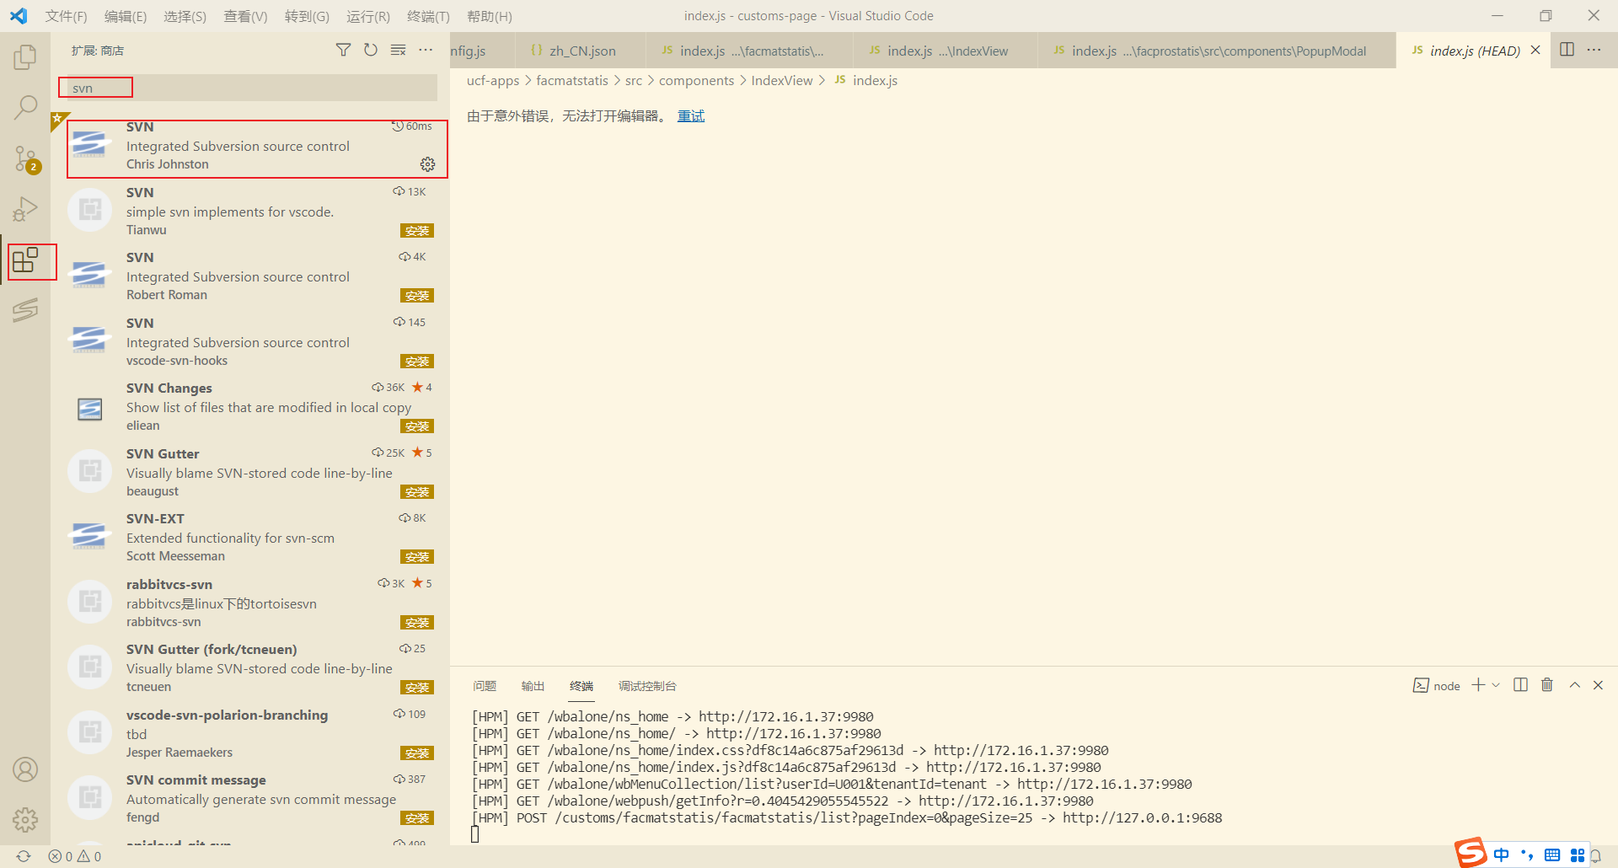Open extensions view more actions menu
This screenshot has width=1618, height=868.
pyautogui.click(x=426, y=51)
